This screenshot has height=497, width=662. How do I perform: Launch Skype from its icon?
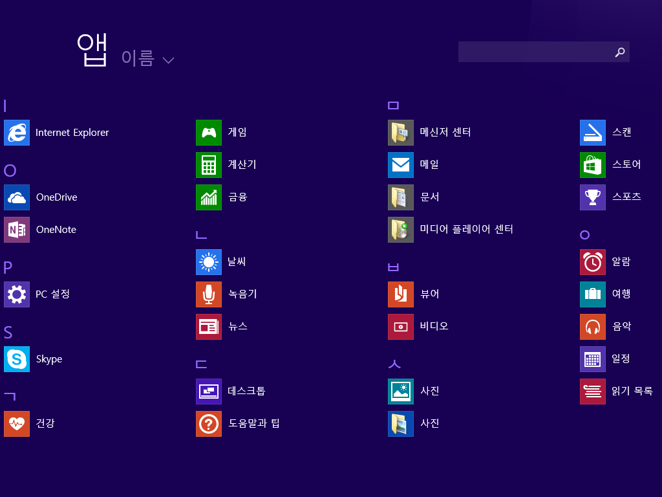tap(17, 359)
